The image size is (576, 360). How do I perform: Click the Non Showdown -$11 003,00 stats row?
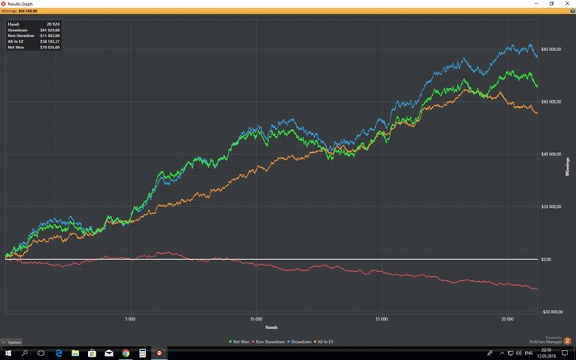(34, 36)
